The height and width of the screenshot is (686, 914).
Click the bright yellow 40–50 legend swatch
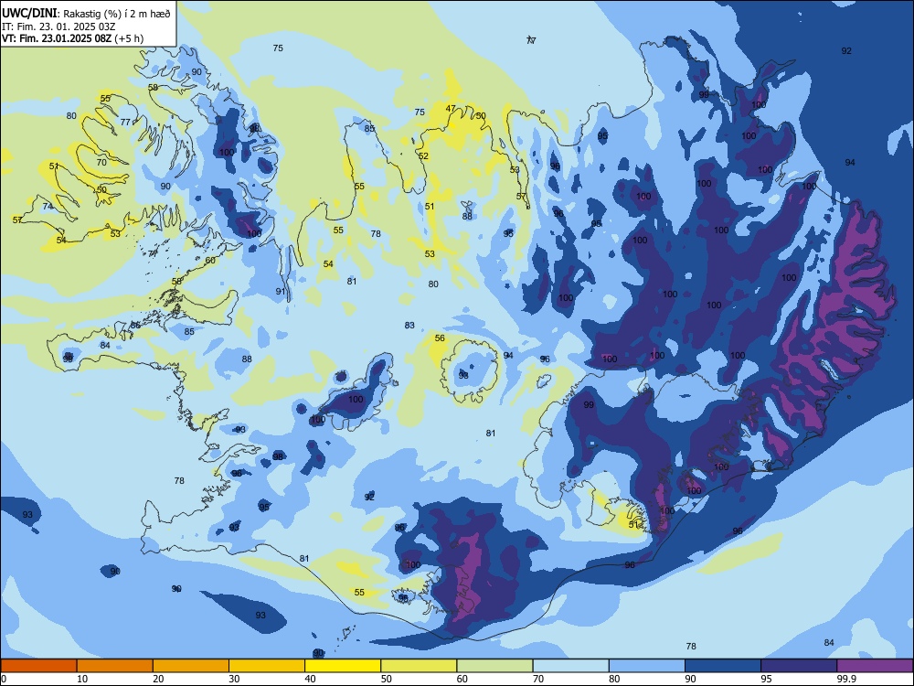point(343,666)
